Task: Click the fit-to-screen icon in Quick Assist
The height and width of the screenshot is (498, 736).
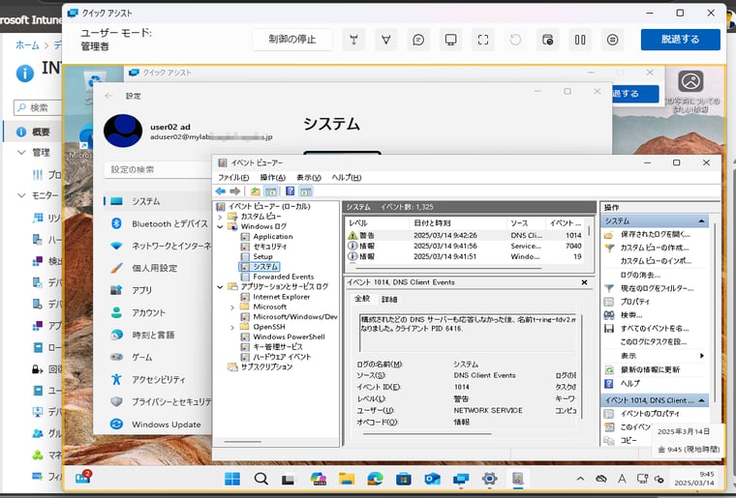Action: coord(483,40)
